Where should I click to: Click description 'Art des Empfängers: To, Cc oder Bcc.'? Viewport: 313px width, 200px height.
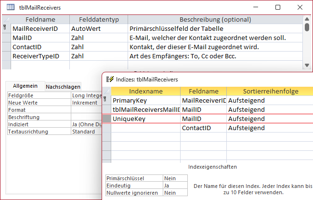click(215, 56)
